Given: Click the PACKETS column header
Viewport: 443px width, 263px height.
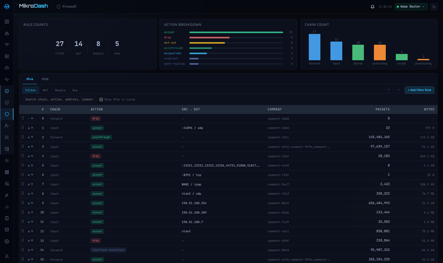Looking at the screenshot, I should (383, 109).
